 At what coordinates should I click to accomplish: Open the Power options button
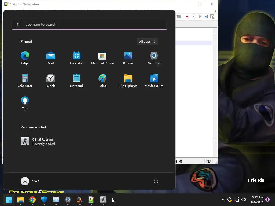(x=156, y=181)
